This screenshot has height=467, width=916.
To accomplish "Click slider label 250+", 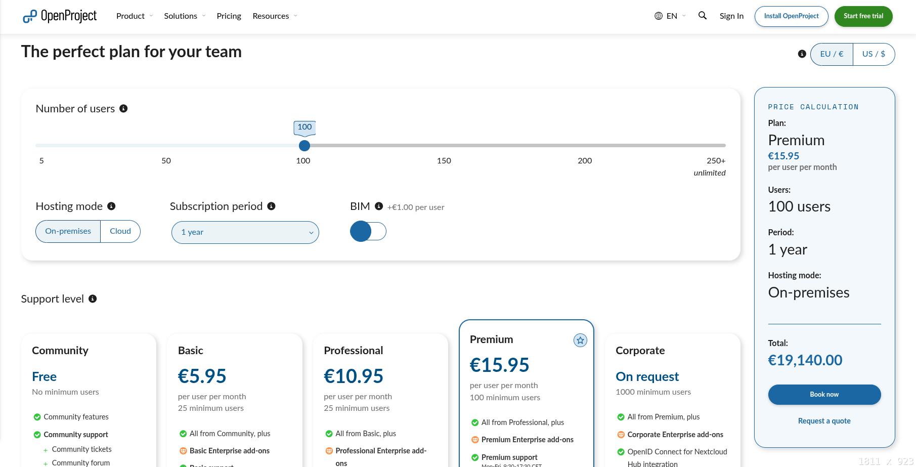I will coord(716,161).
